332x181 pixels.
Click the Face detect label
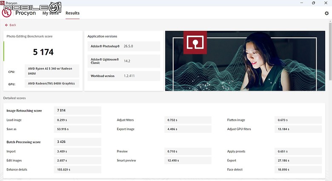click(x=235, y=170)
